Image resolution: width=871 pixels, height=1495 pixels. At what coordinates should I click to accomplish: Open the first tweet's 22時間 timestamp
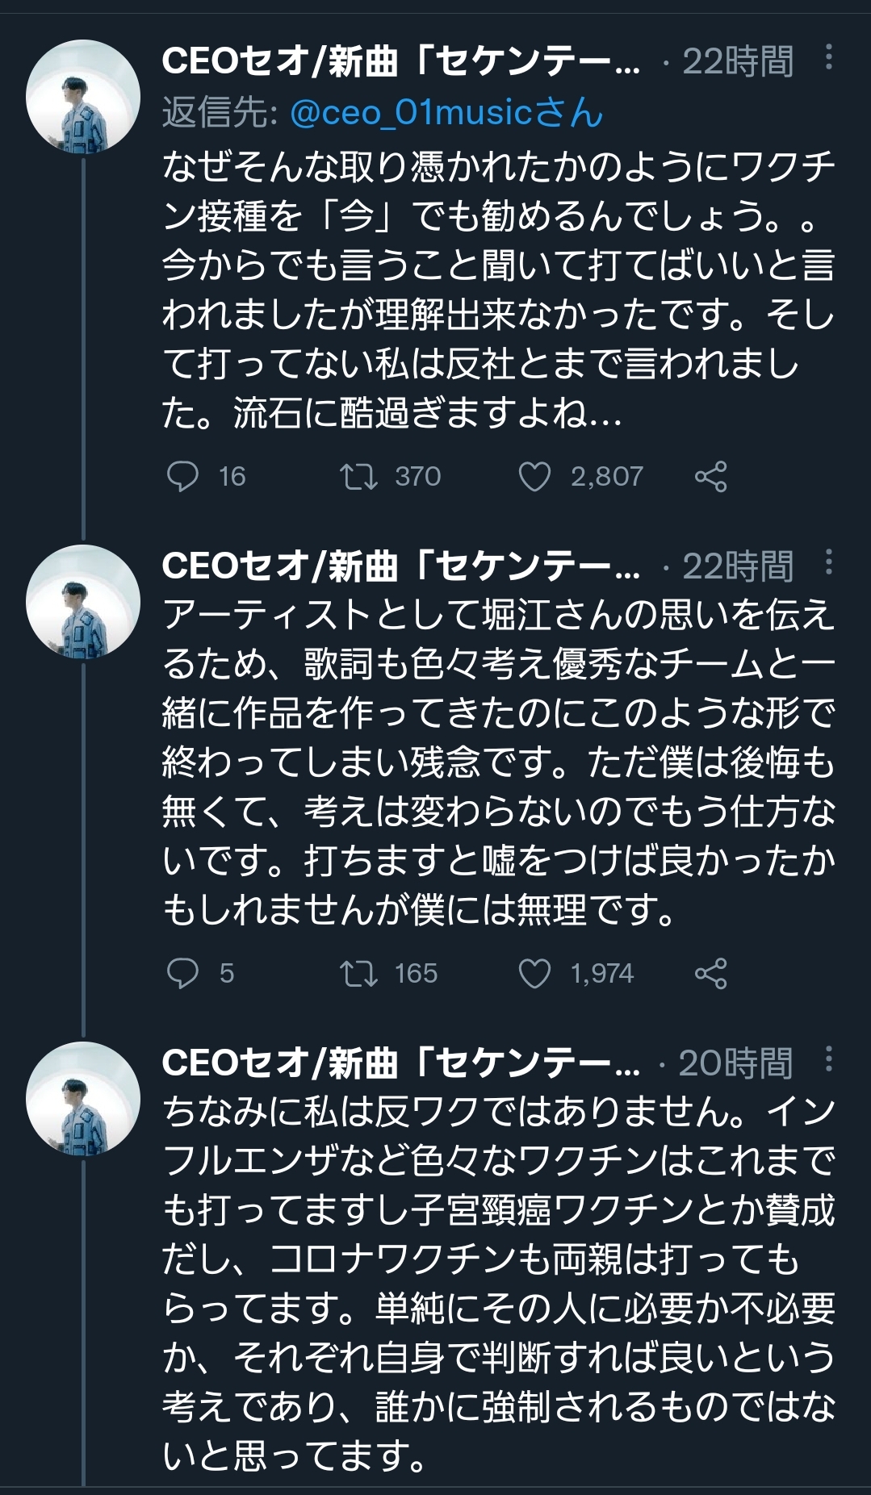point(738,61)
